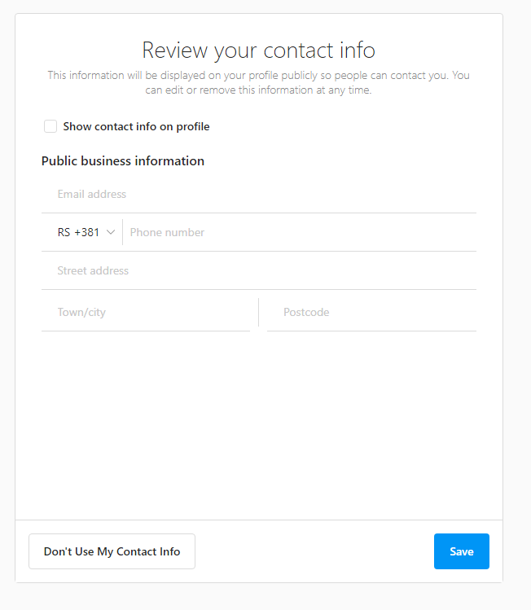
Task: Click the Postcode input field
Action: click(371, 313)
